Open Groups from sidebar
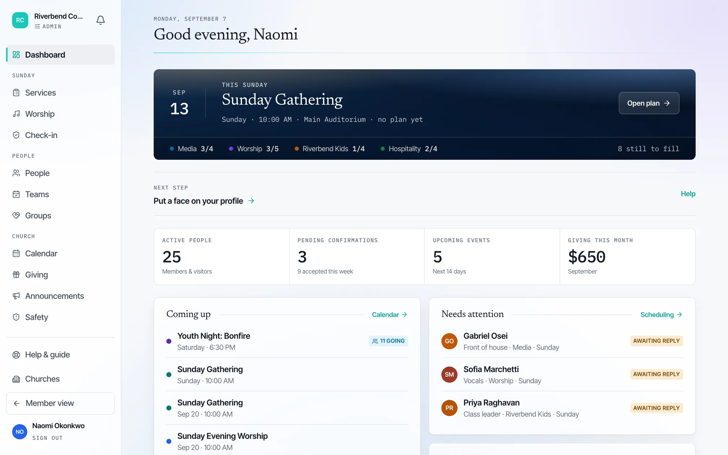Screen dimensions: 728x455 click(x=60, y=216)
